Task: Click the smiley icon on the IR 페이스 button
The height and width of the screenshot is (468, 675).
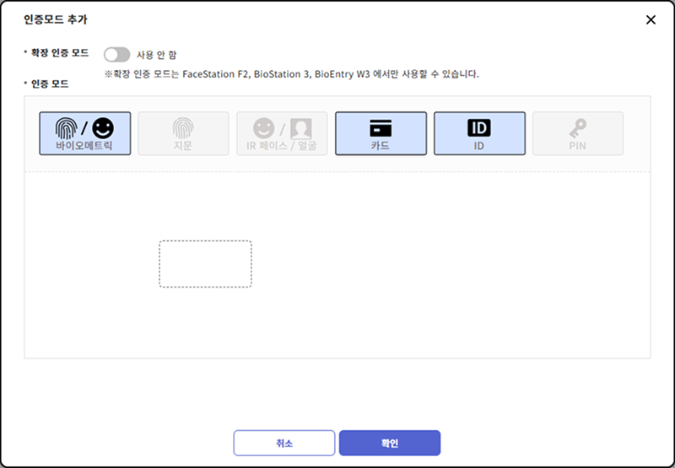Action: click(264, 127)
